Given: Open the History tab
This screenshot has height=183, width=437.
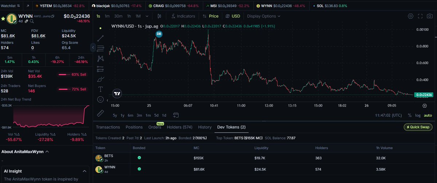Looking at the screenshot, I should tap(205, 127).
